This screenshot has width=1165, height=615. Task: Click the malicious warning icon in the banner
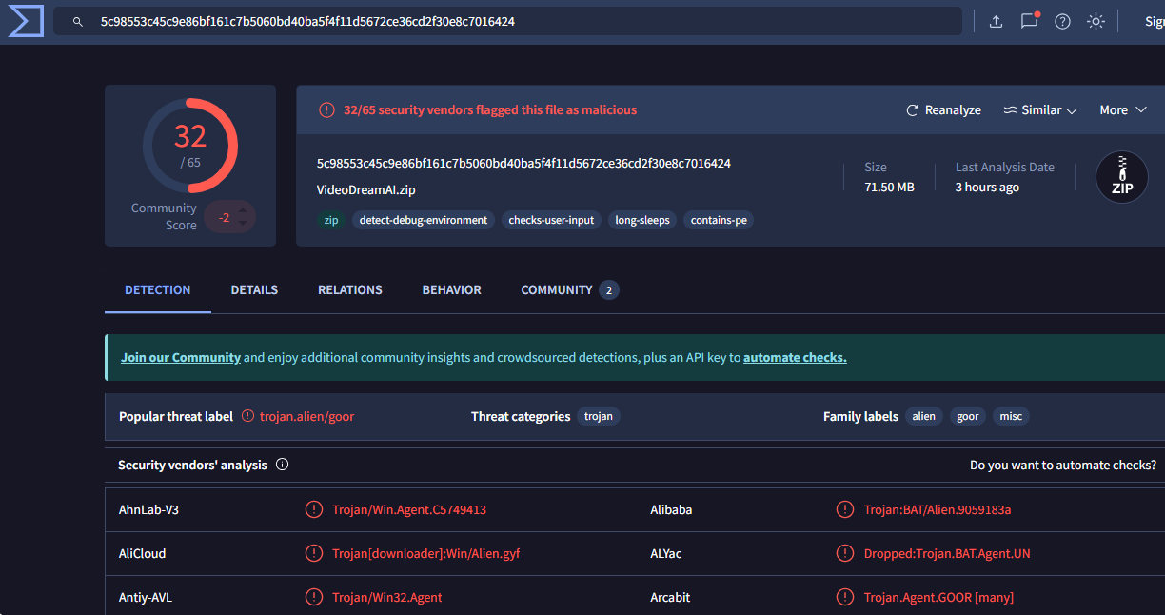pyautogui.click(x=326, y=110)
